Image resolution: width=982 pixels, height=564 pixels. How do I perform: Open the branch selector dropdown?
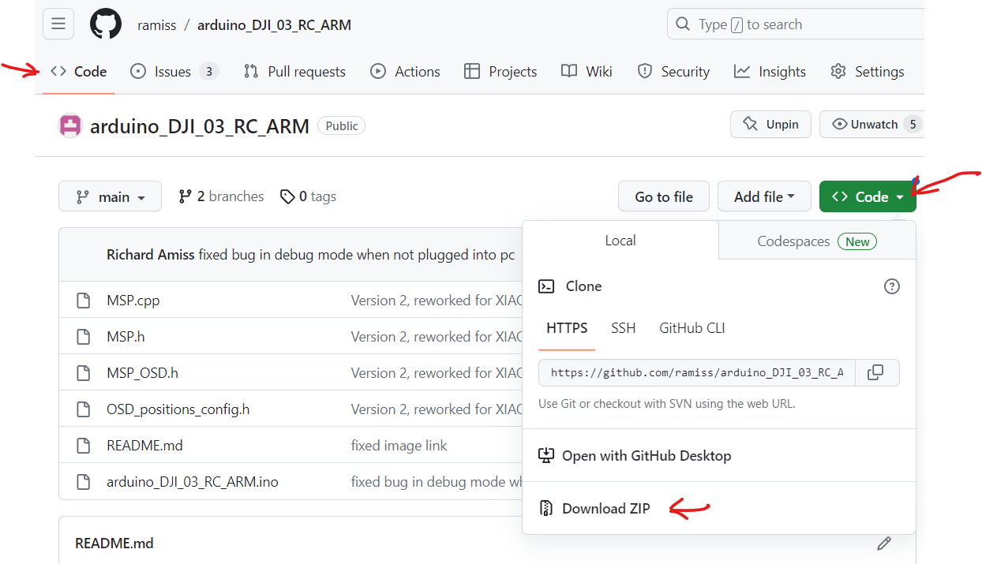[110, 196]
